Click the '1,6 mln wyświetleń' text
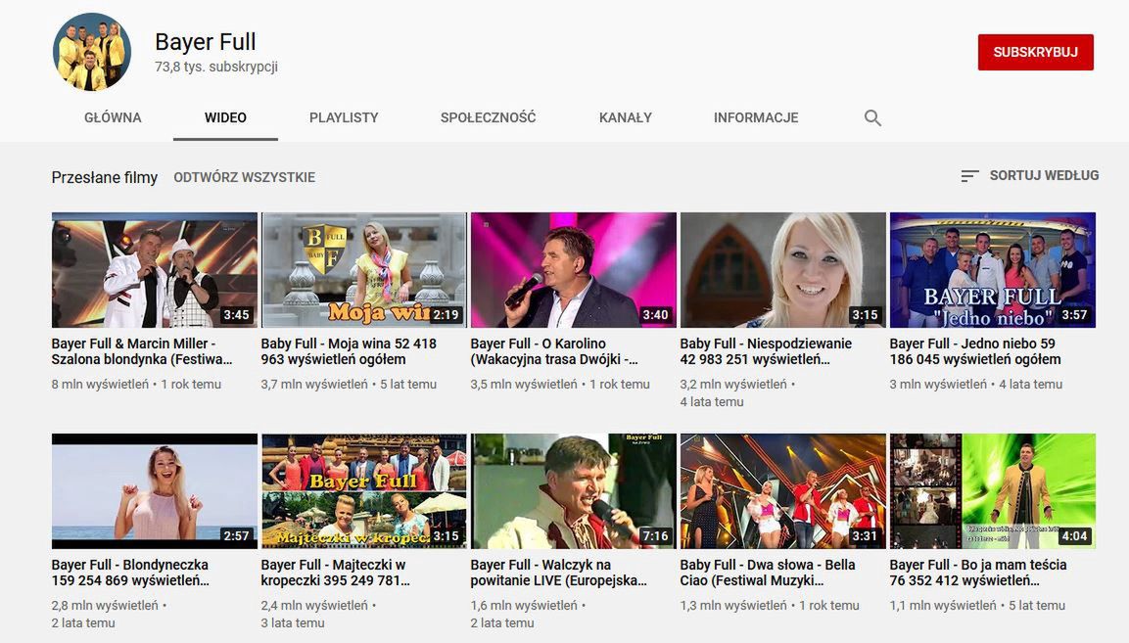 click(524, 606)
